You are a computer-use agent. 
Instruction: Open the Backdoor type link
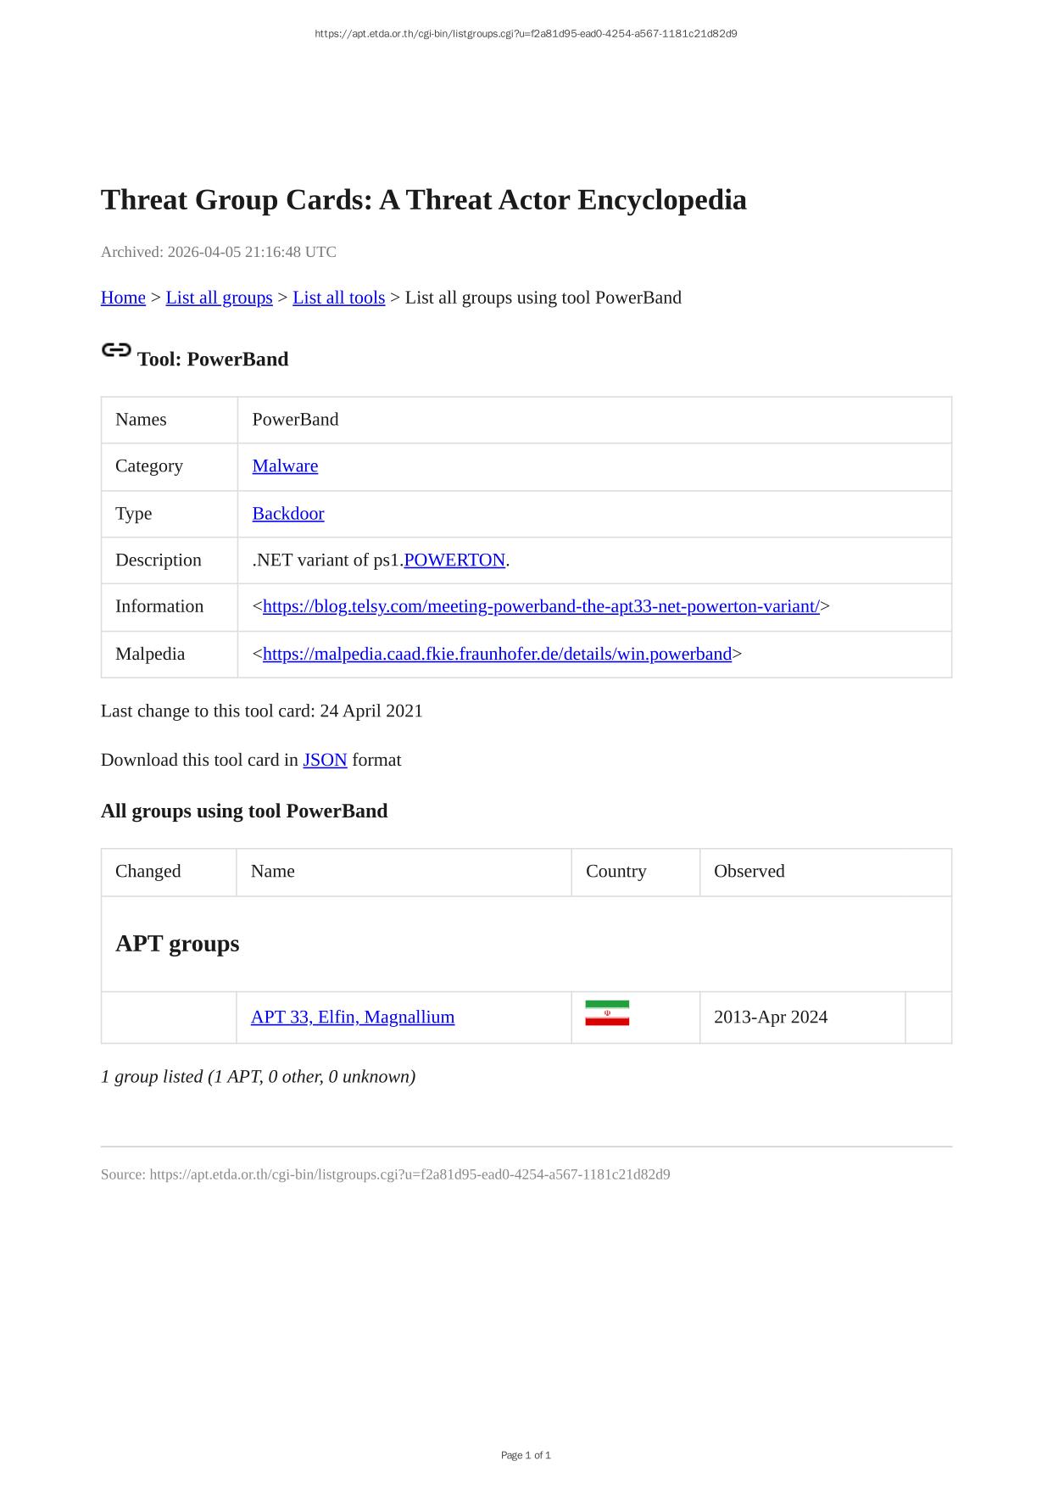(x=288, y=514)
